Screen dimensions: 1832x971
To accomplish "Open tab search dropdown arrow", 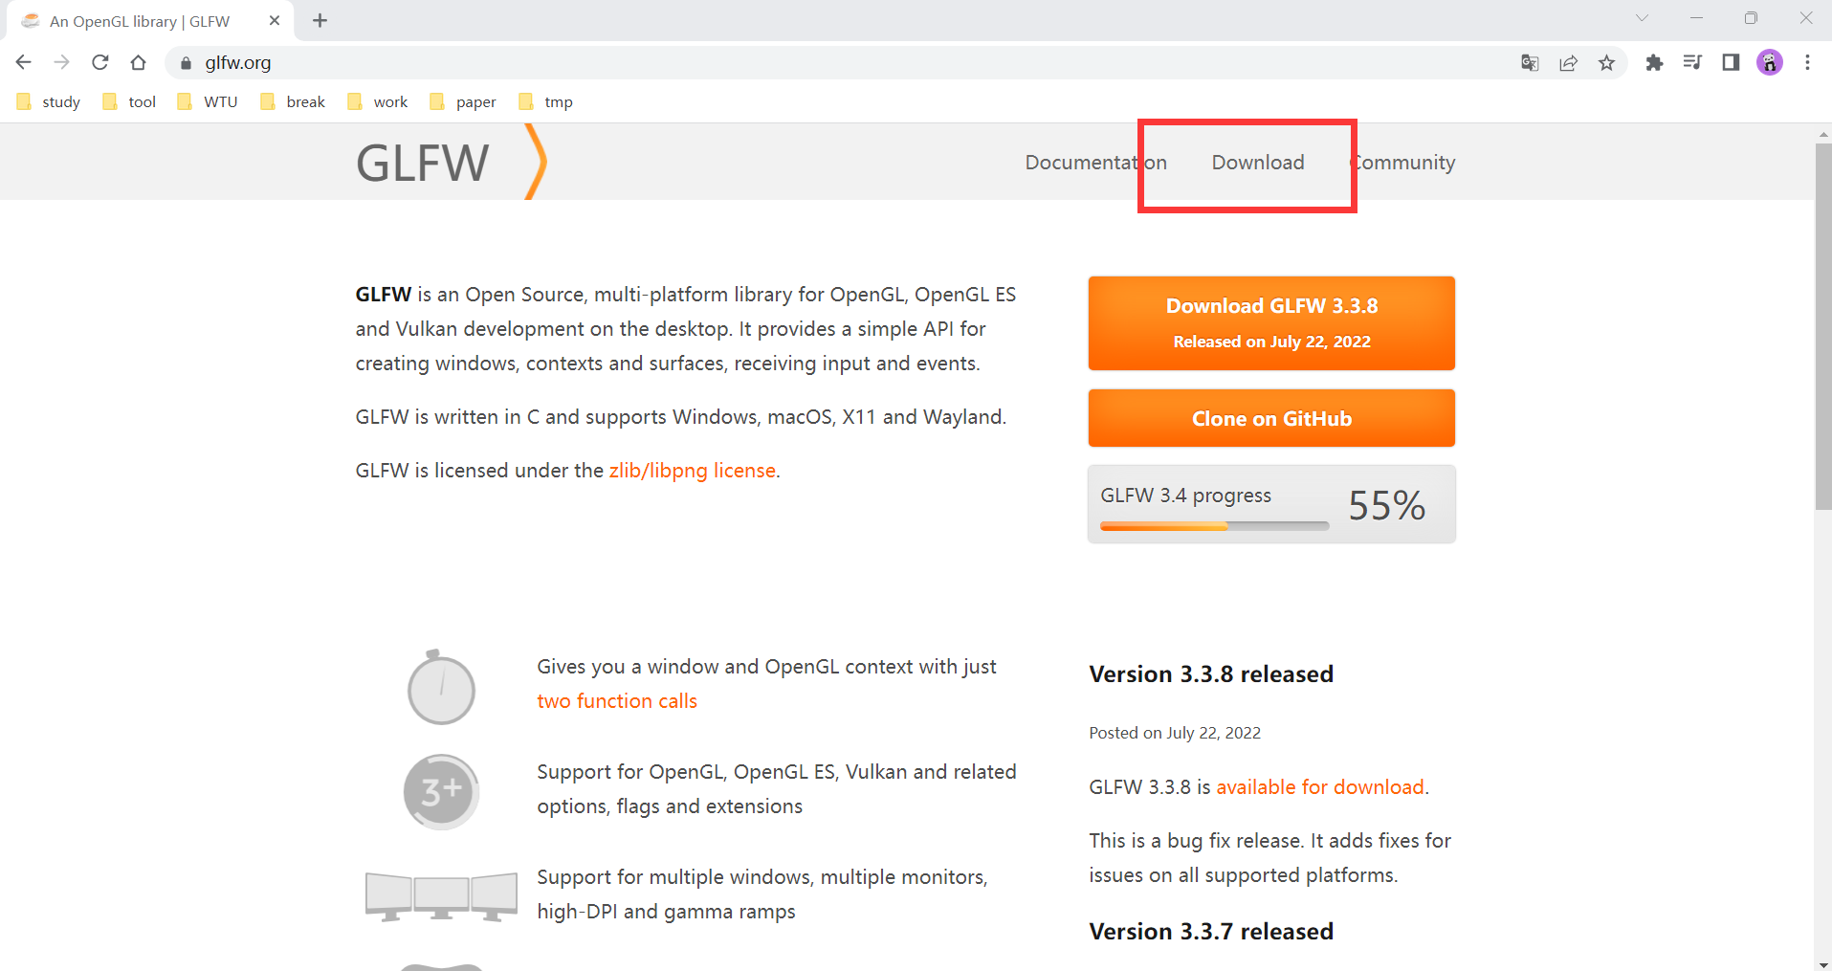I will tap(1642, 18).
